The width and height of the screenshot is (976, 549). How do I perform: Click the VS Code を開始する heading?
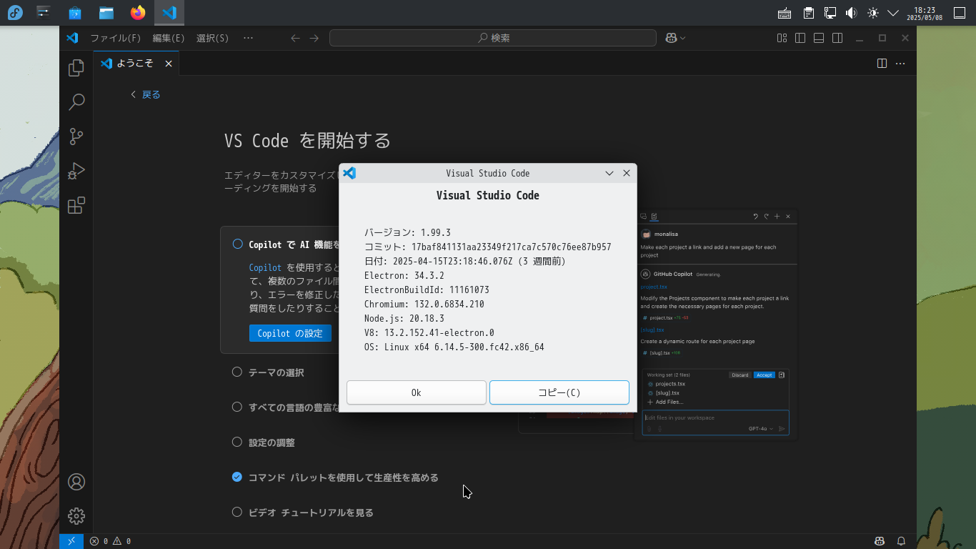[308, 140]
